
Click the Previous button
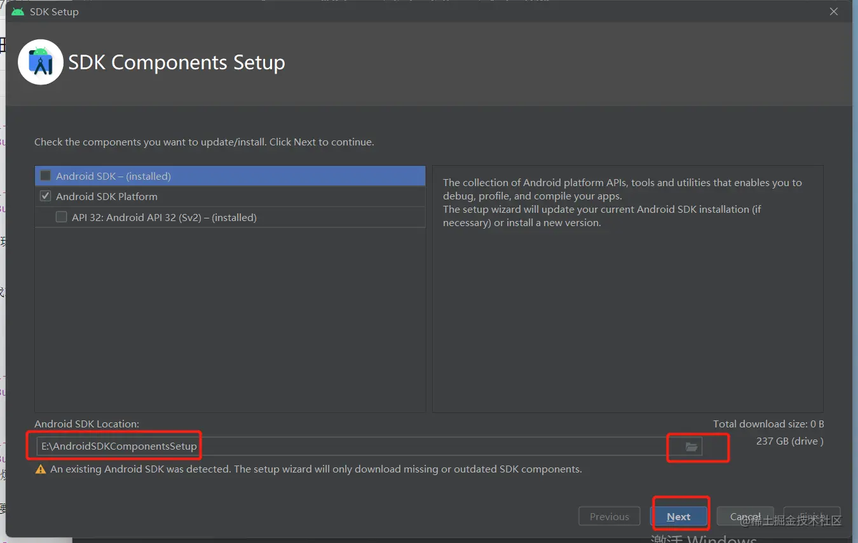pyautogui.click(x=609, y=516)
